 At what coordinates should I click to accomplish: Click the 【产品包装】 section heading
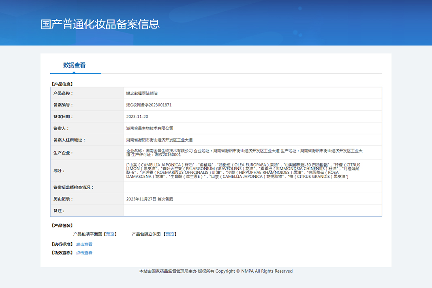[62, 226]
